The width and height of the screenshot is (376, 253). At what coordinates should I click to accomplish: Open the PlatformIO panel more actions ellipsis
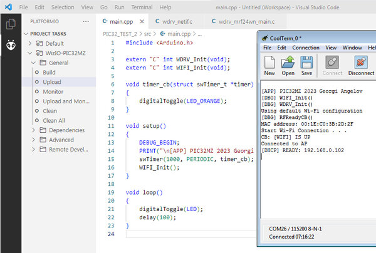point(86,21)
